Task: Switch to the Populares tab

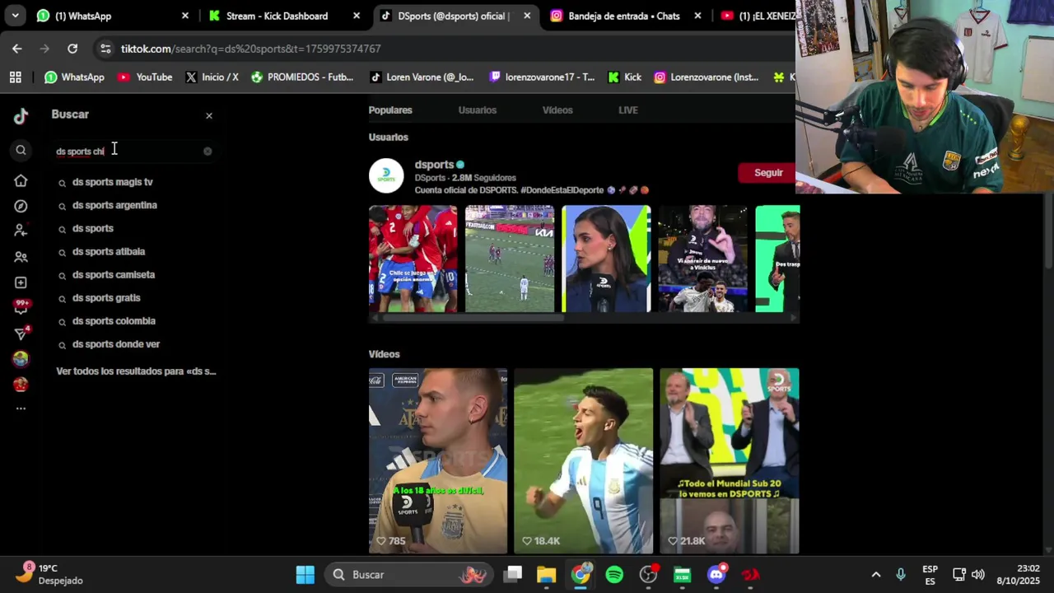Action: (390, 110)
